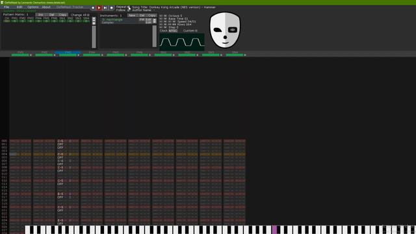Screen dimensions: 416x234
Task: Decrease Base Time with its left arrow
Action: 161,19
